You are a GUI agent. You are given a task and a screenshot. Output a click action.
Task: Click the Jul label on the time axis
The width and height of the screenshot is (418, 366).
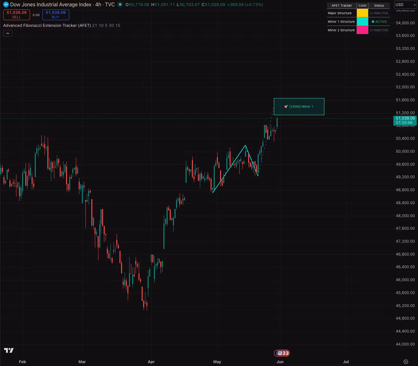click(x=346, y=362)
